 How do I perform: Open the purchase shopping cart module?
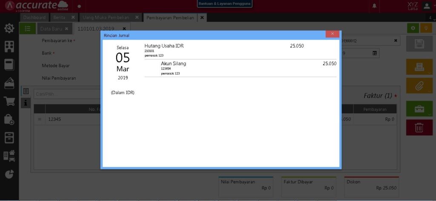tap(9, 101)
